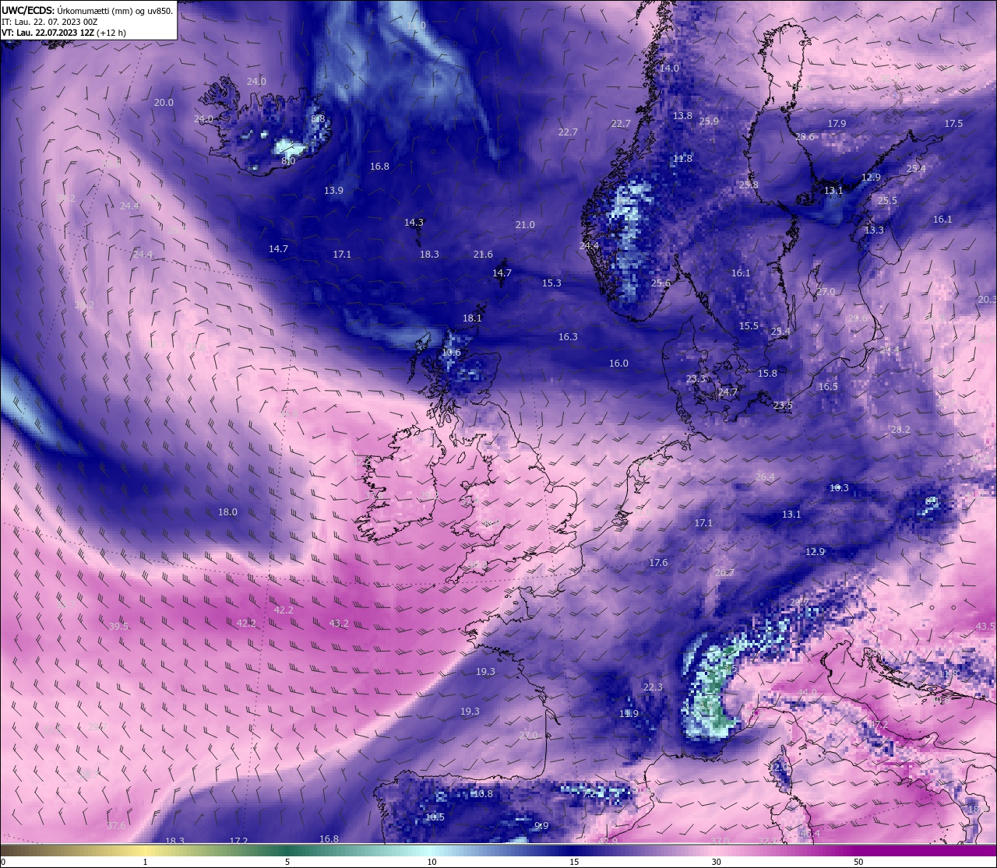Image resolution: width=997 pixels, height=868 pixels.
Task: Click the 13.3 value label
Action: point(874,230)
